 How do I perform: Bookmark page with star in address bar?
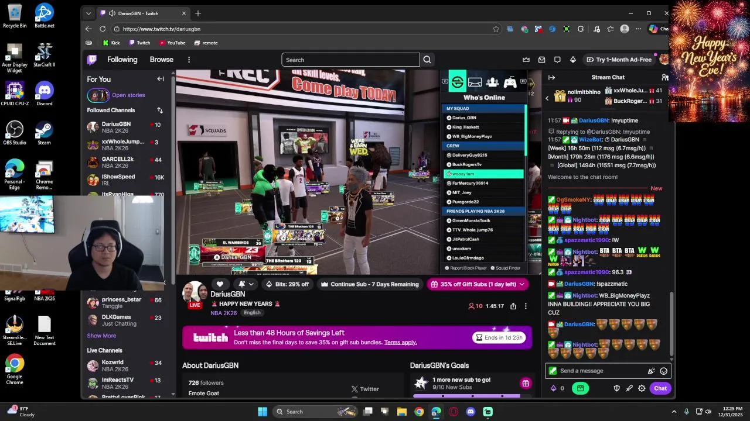(x=496, y=29)
